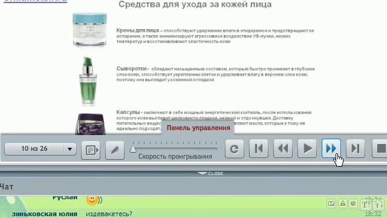Open the slide list panel icon
The width and height of the screenshot is (387, 218).
coord(91,150)
